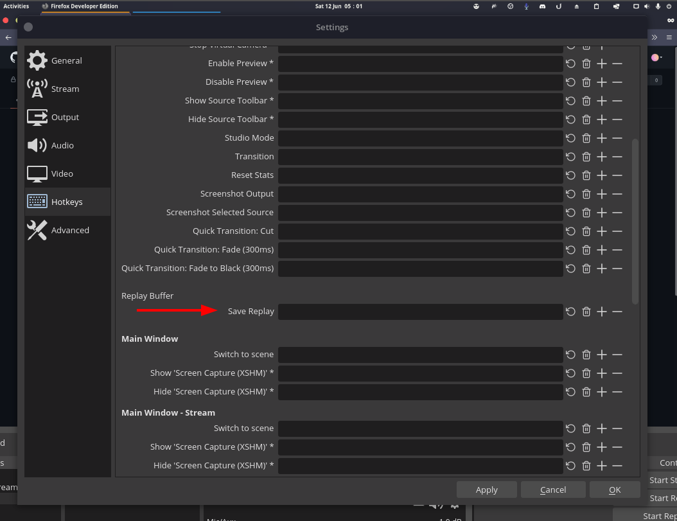
Task: Open the Output settings section
Action: click(x=67, y=117)
